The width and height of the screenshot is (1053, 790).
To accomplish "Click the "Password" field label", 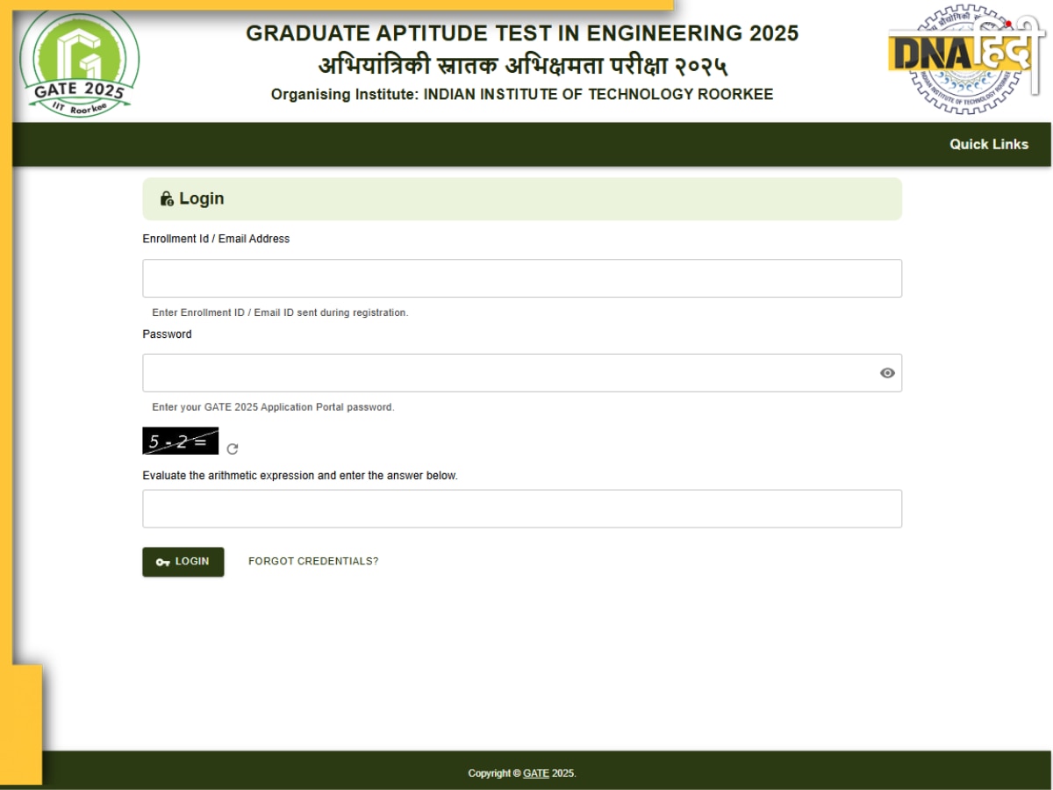I will (x=167, y=334).
